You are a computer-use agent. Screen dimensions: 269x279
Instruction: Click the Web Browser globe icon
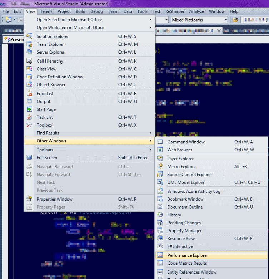coord(160,150)
